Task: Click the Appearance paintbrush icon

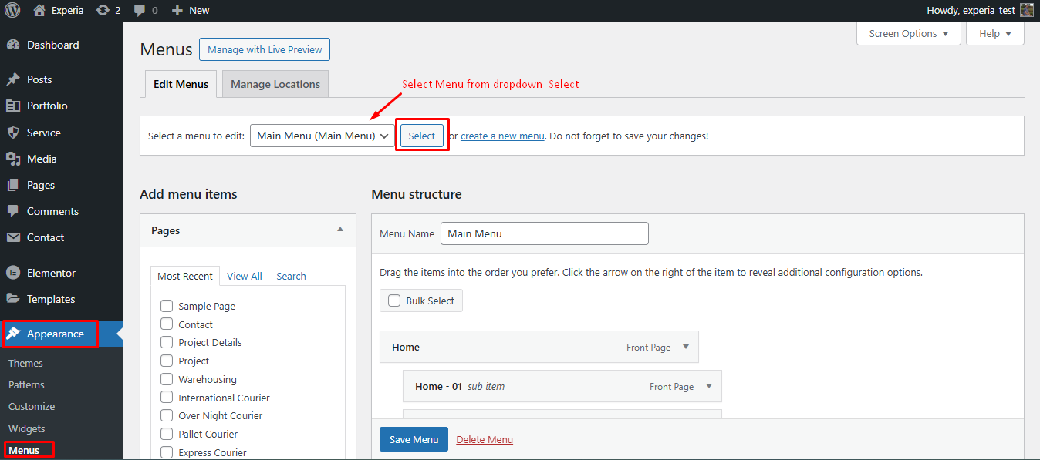Action: [x=13, y=334]
